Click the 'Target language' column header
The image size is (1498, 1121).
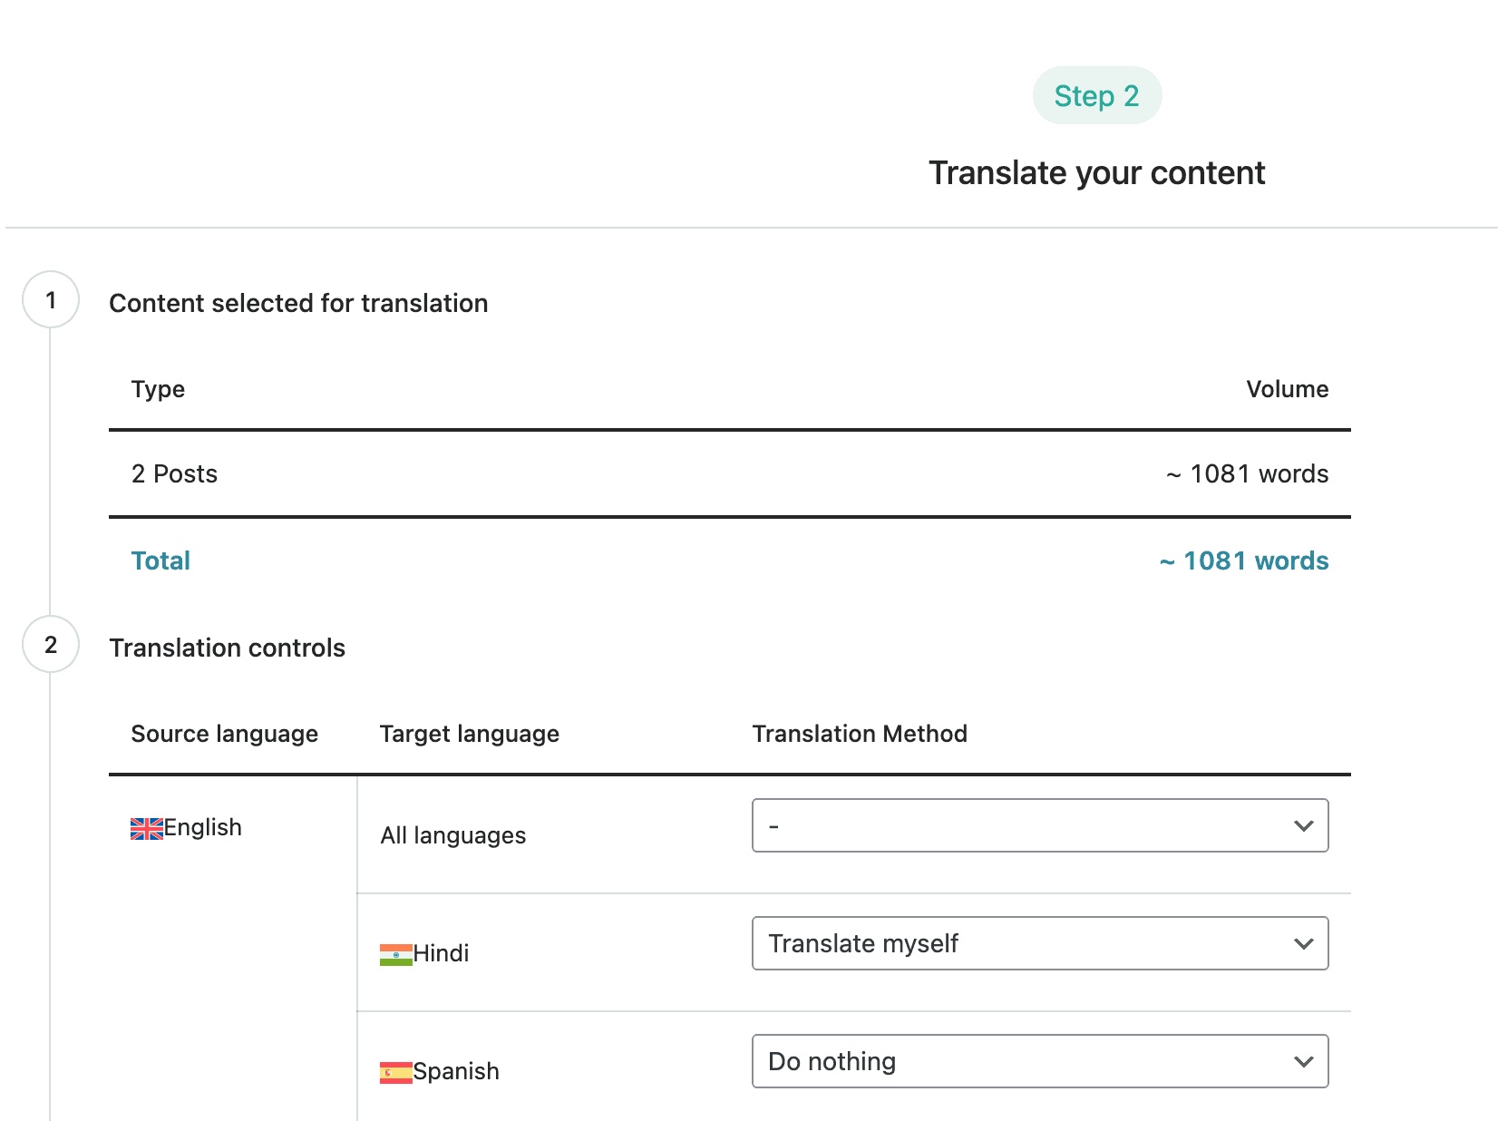(x=470, y=734)
